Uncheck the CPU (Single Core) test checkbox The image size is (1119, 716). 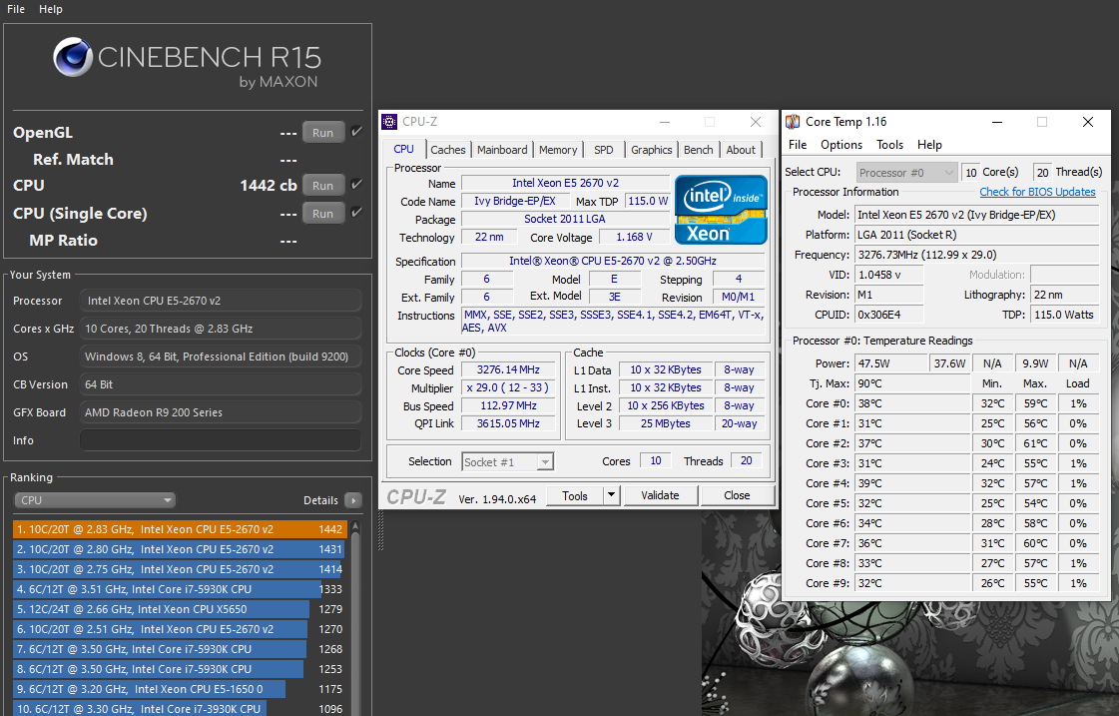pyautogui.click(x=356, y=213)
